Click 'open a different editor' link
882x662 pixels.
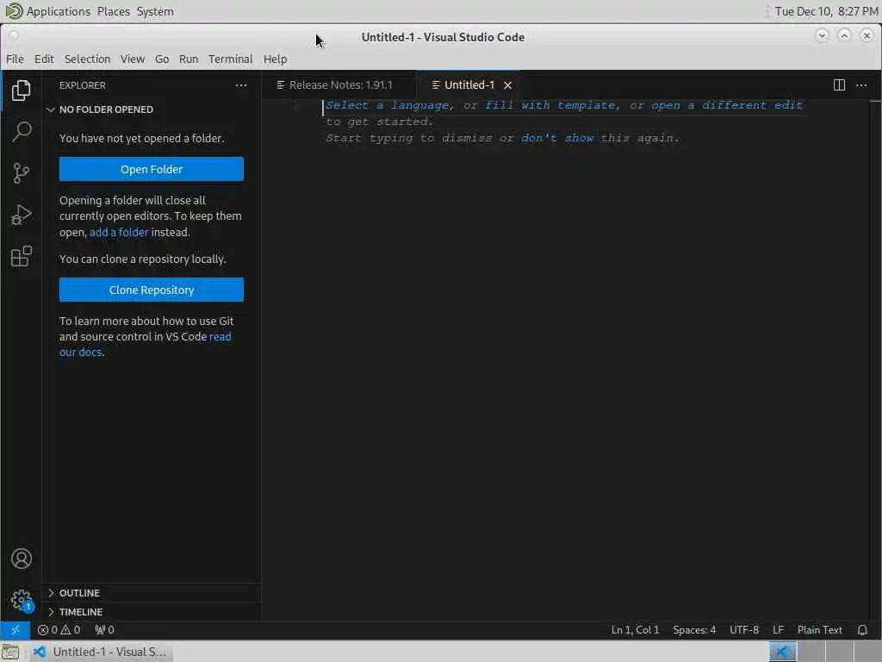tap(727, 105)
